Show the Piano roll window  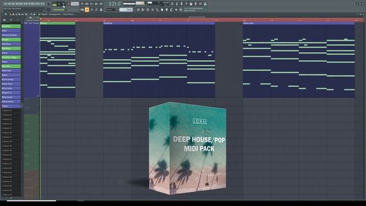coord(143,10)
